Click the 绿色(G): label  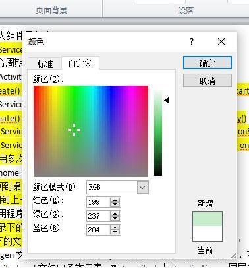(x=47, y=214)
